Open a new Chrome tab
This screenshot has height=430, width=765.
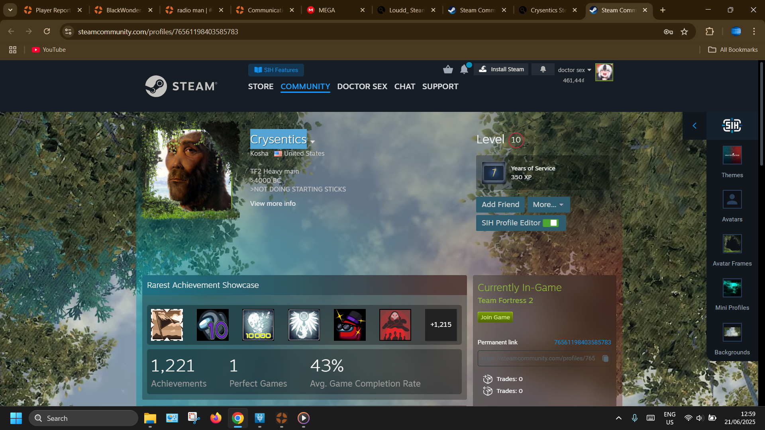(x=663, y=10)
